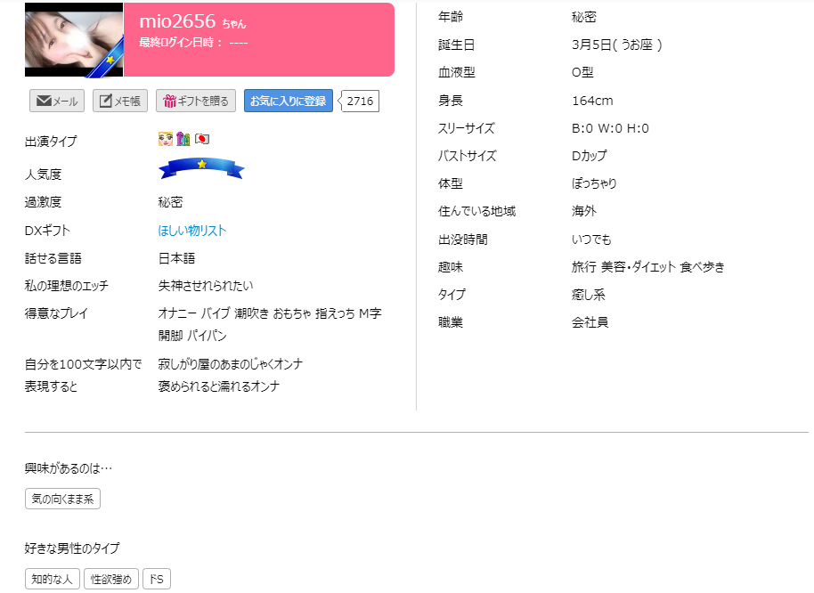Select the 気の向くまま系 interest tag

click(x=62, y=499)
